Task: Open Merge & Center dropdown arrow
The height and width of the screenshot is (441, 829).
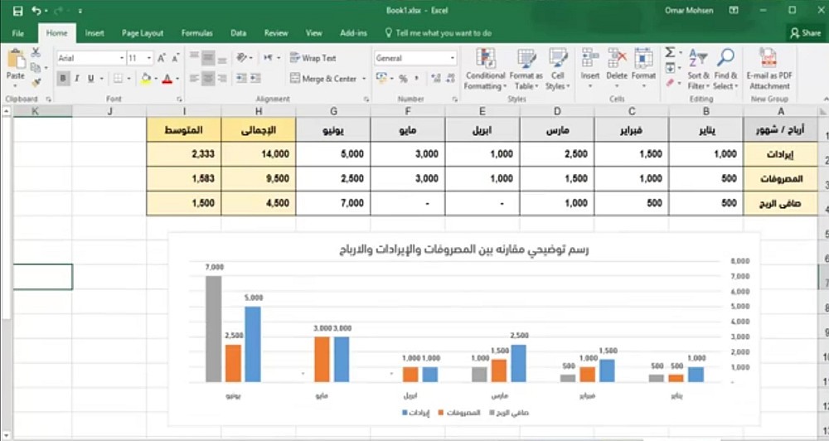Action: (364, 79)
